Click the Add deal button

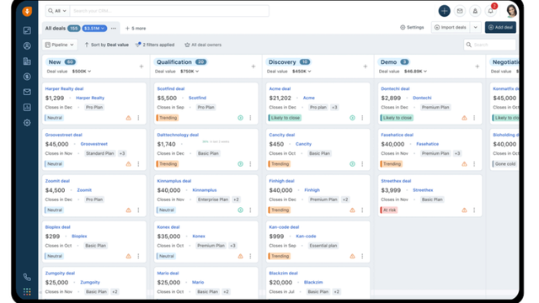click(500, 27)
